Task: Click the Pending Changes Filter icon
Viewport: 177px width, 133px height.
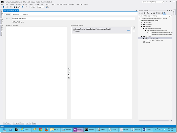Action: [x=148, y=13]
